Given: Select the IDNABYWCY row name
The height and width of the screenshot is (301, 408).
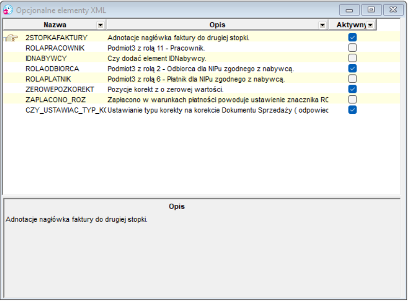Looking at the screenshot, I should [x=46, y=58].
